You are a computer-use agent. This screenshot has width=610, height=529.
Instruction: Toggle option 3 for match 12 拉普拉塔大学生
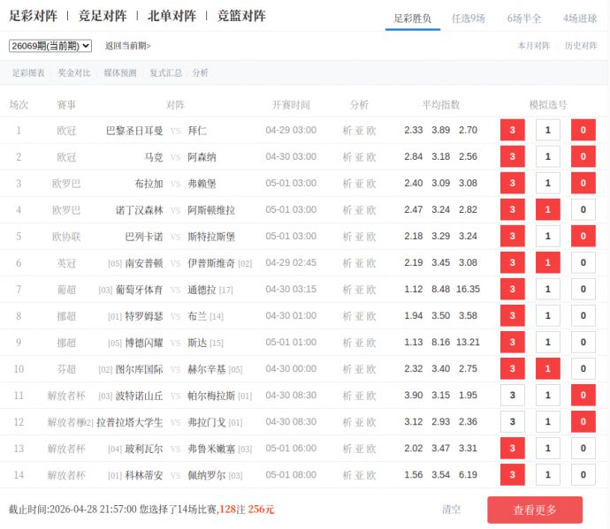[x=513, y=421]
